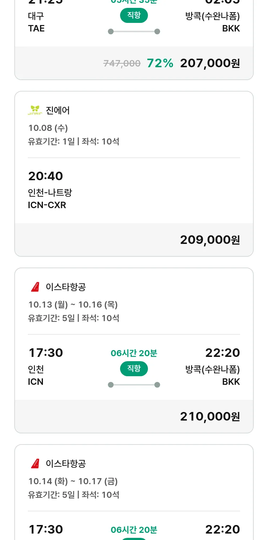Tap route line on 210,000원 flight card

click(x=134, y=385)
